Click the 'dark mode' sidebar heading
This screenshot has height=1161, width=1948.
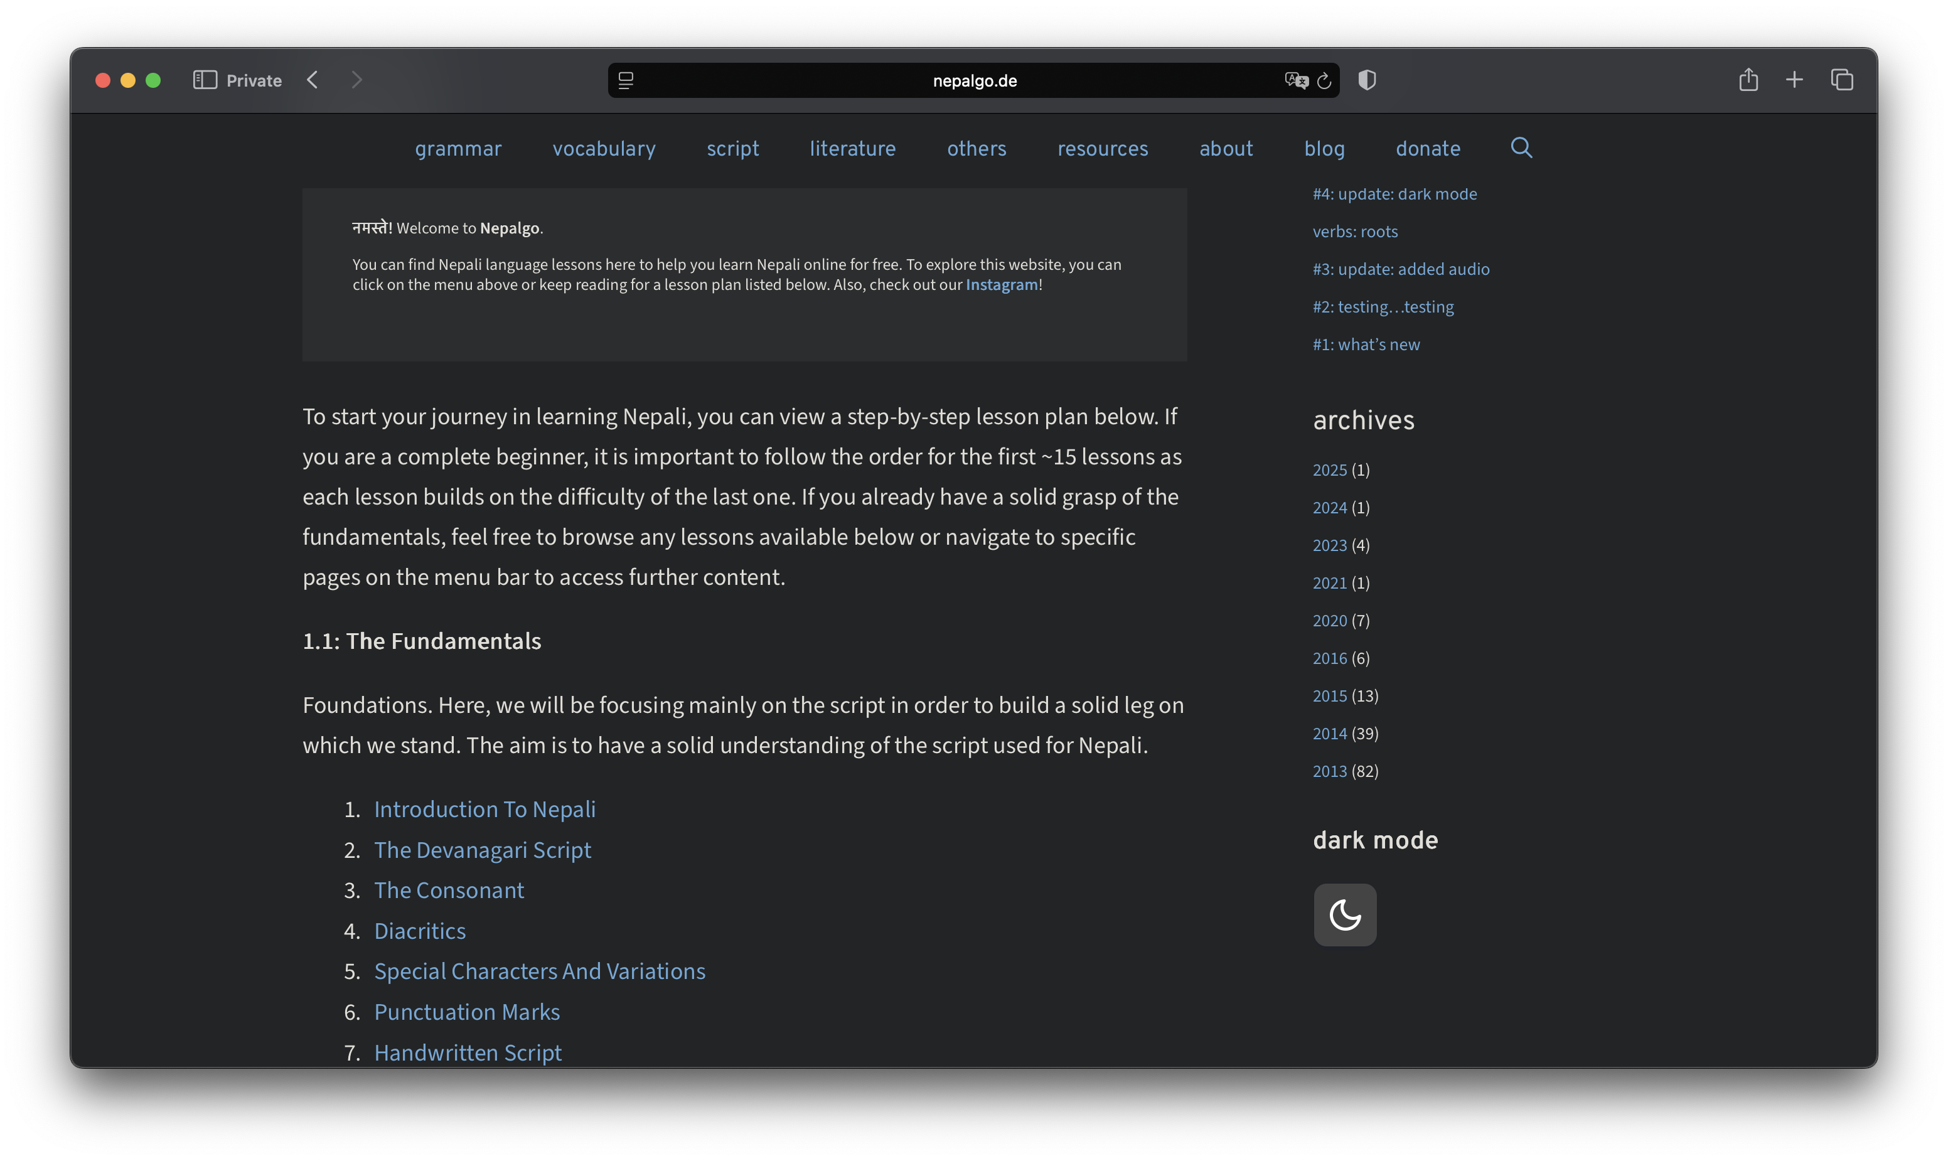[1375, 840]
